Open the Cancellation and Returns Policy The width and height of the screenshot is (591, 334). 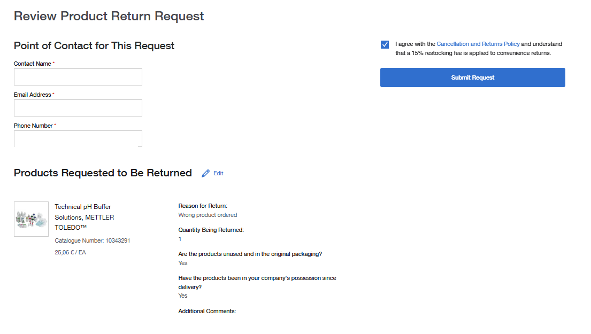(478, 44)
